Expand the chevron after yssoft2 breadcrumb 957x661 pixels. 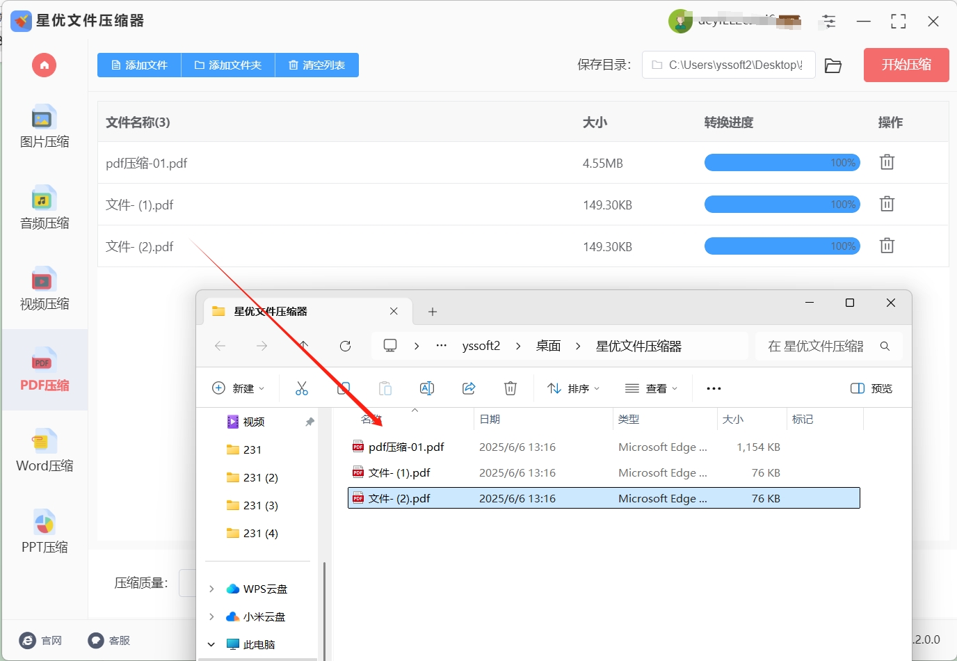518,346
